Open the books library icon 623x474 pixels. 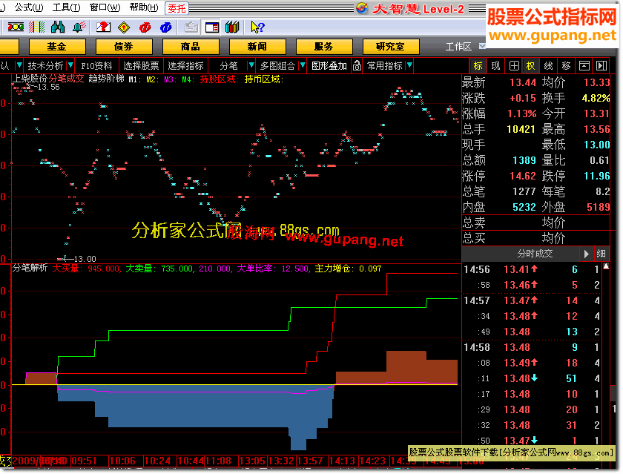tap(232, 27)
